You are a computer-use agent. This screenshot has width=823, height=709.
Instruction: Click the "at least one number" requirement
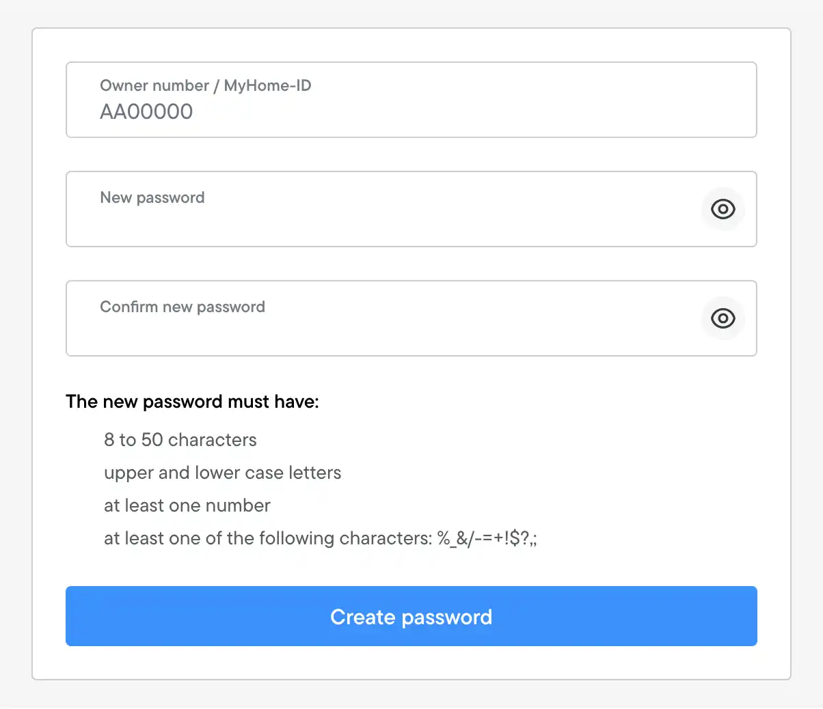click(x=187, y=505)
